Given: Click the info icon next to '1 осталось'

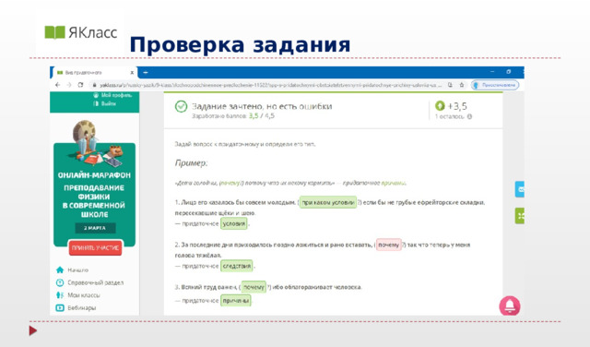Looking at the screenshot, I should point(469,116).
